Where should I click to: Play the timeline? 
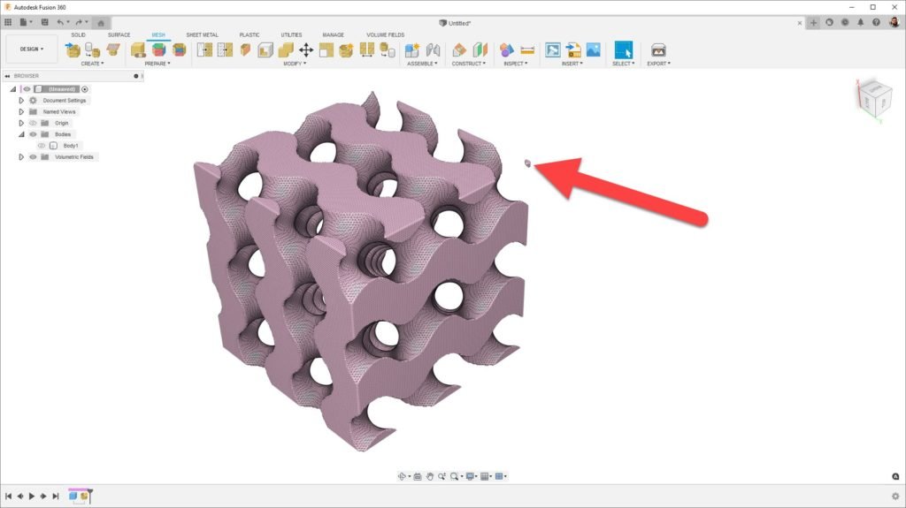click(x=32, y=496)
